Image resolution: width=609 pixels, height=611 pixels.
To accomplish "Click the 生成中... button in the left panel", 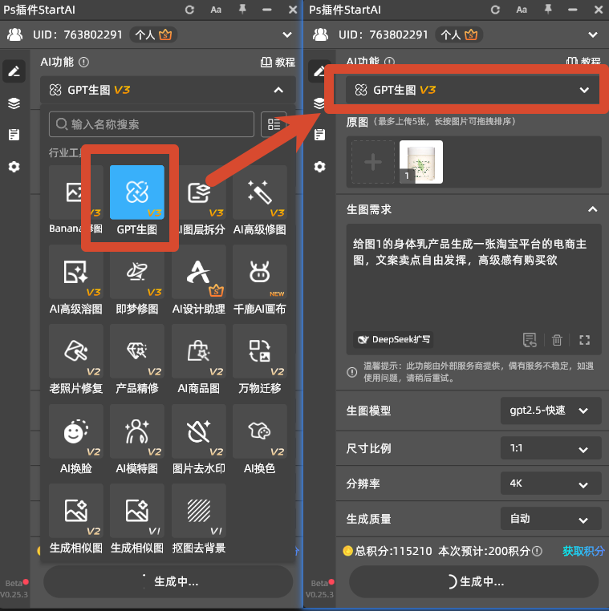I will [168, 581].
